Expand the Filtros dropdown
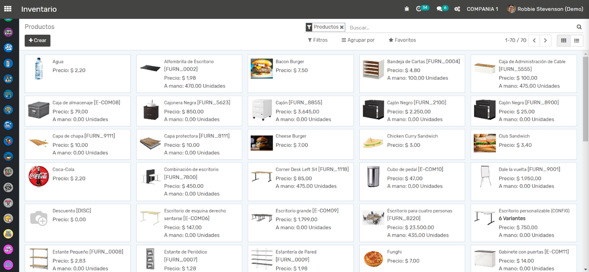 coord(317,40)
